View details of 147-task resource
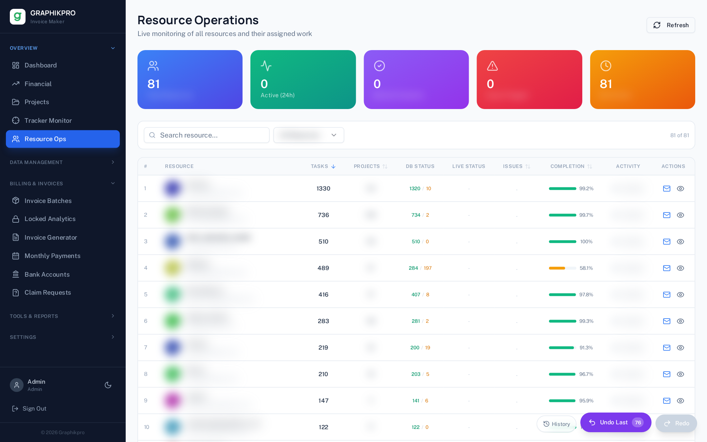Screen dimensions: 707x442 [680, 401]
